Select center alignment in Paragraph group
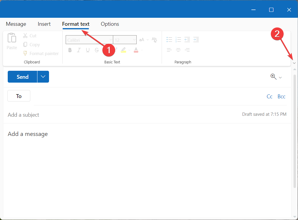 [x=178, y=50]
